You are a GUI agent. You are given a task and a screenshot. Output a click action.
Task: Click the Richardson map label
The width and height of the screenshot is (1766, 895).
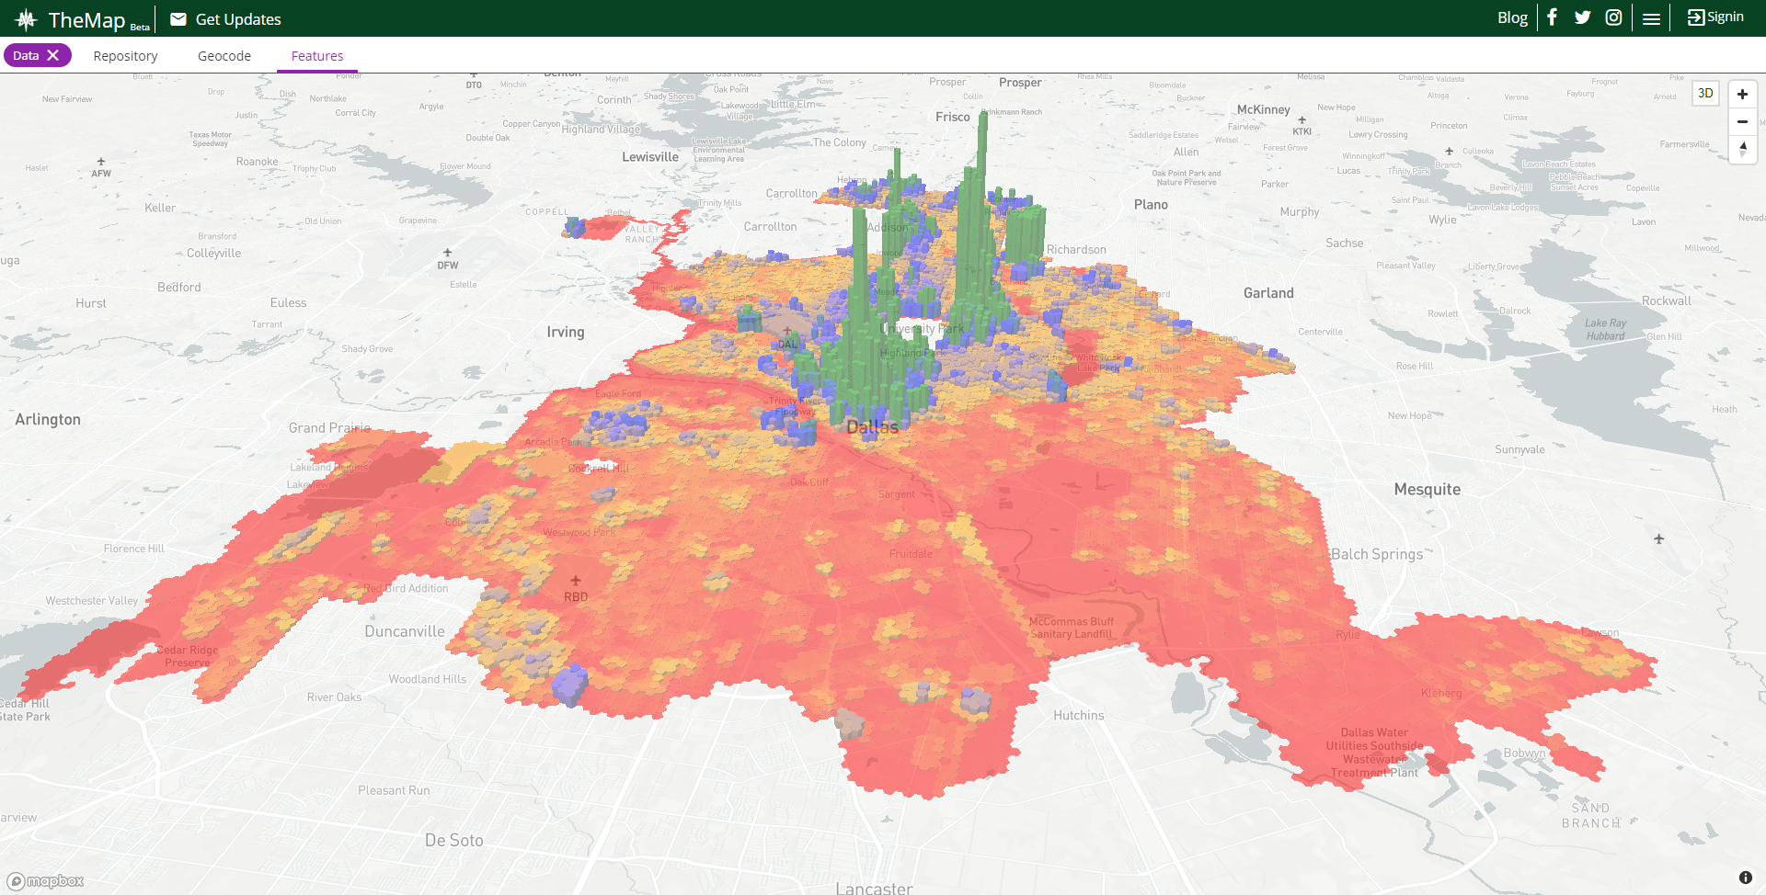[1076, 250]
